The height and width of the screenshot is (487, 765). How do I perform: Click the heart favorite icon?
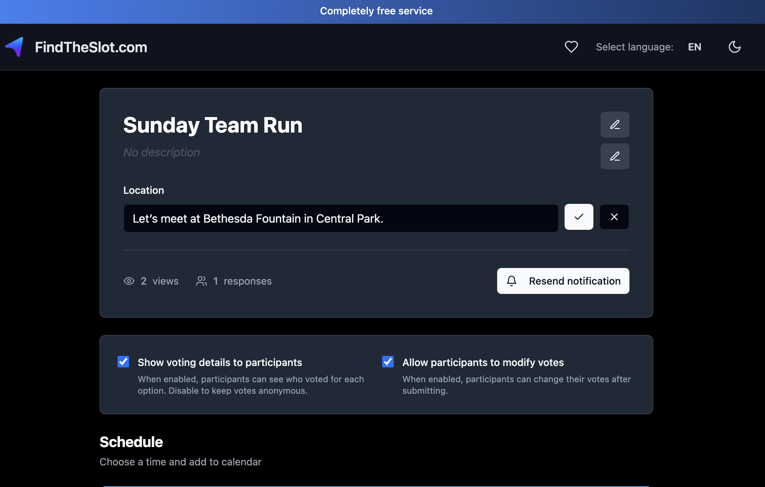571,47
